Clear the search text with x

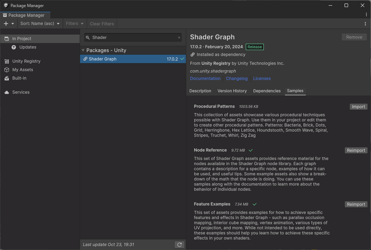(x=179, y=37)
